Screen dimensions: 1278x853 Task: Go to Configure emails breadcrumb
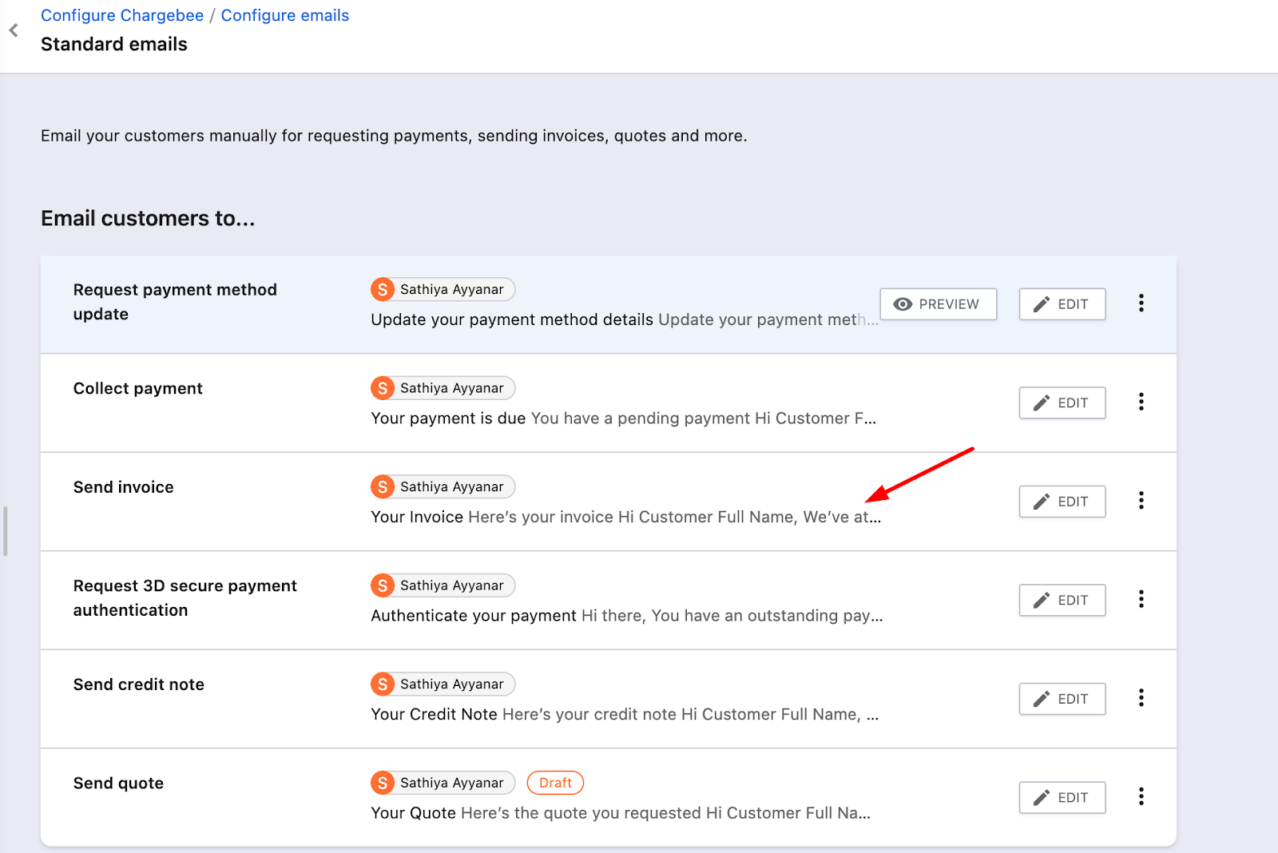284,15
